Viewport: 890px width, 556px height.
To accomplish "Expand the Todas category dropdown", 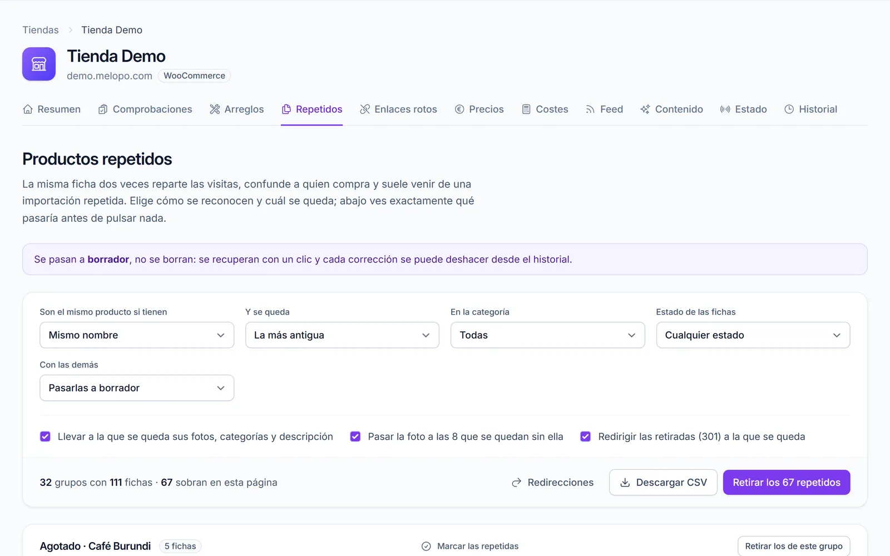I will (548, 335).
